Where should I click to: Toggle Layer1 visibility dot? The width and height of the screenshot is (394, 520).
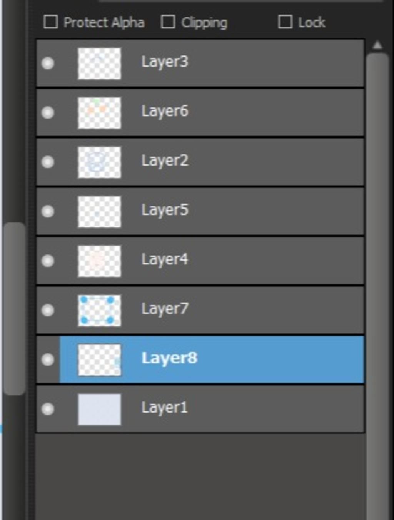tap(48, 409)
